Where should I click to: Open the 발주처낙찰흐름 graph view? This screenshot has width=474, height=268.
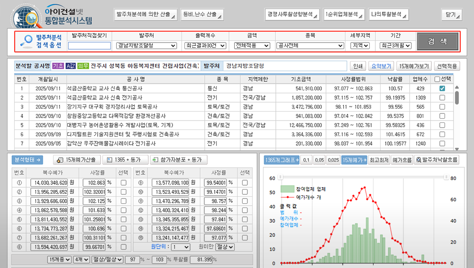tap(437, 160)
